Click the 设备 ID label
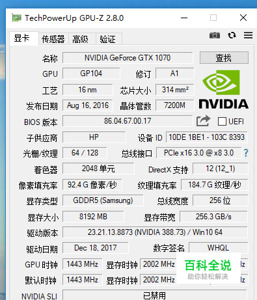257x300 pixels. pyautogui.click(x=150, y=138)
